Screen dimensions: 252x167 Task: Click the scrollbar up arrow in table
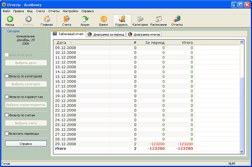point(242,42)
